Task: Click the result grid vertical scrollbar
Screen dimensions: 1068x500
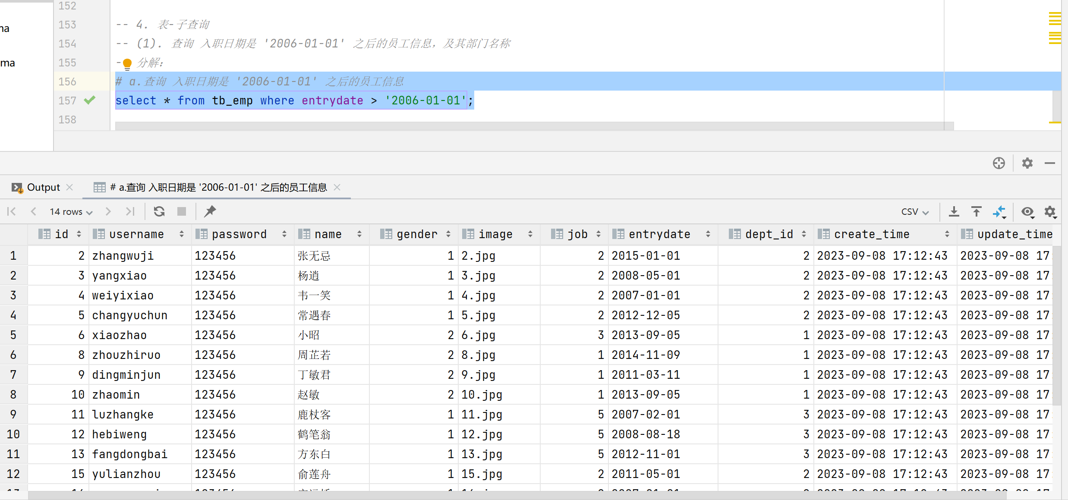Action: (x=1056, y=326)
